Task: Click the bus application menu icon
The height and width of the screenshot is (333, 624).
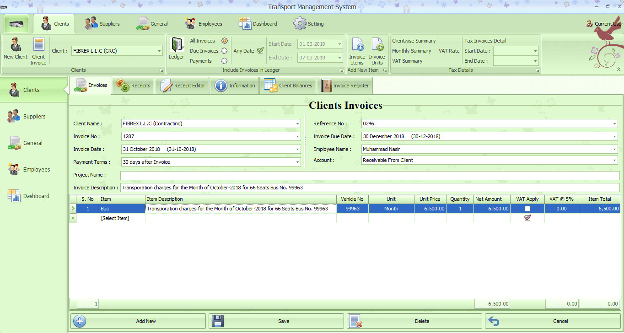Action: click(x=16, y=24)
